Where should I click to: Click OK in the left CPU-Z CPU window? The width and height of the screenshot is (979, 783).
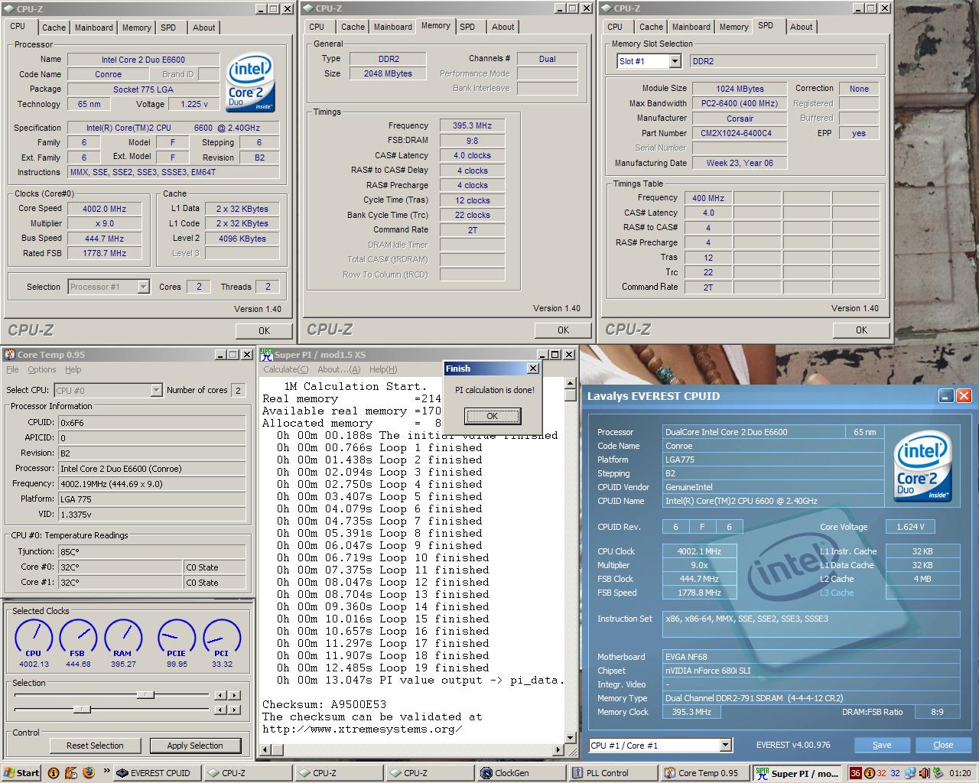click(x=264, y=330)
